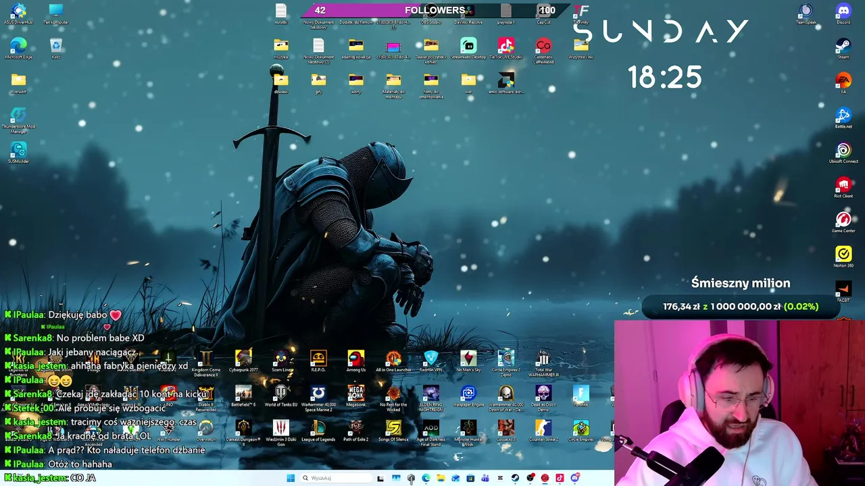Launch ELDEN RING NIGHTREIGN shortcut
The height and width of the screenshot is (486, 865).
[431, 398]
